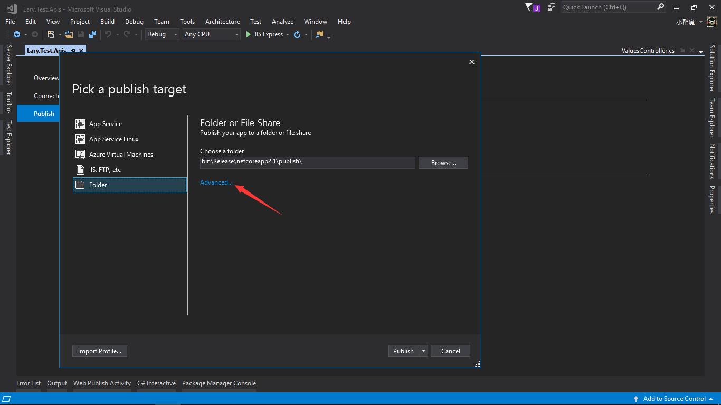Click the Send Feedback person icon
The image size is (721, 405).
pos(552,7)
